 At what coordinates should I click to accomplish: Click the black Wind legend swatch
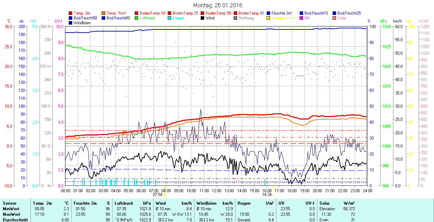(x=202, y=18)
